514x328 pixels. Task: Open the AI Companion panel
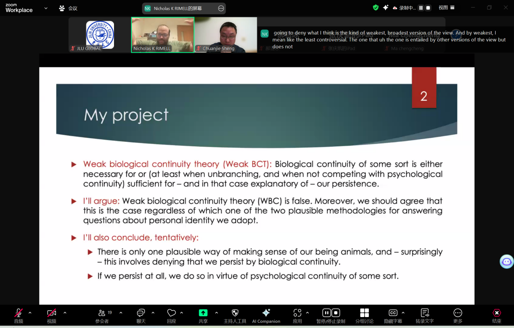pyautogui.click(x=266, y=315)
